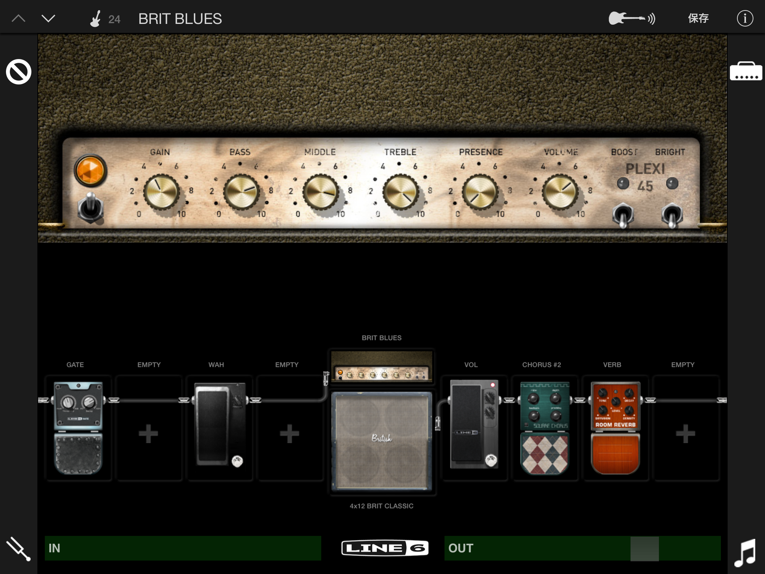Adjust the TREBLE knob

coord(400,192)
